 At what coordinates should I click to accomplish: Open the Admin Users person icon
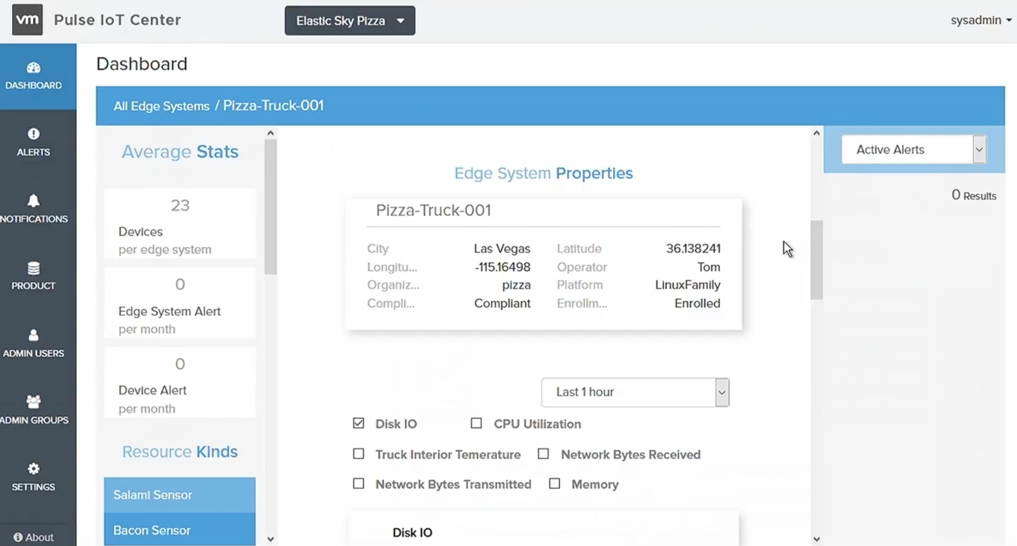(x=33, y=335)
